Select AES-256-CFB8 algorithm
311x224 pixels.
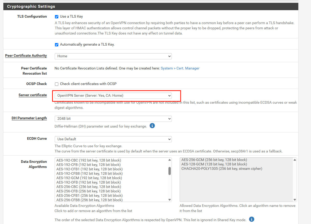pyautogui.click(x=89, y=200)
